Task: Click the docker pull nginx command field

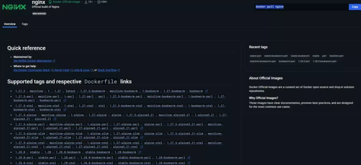Action: coord(301,7)
